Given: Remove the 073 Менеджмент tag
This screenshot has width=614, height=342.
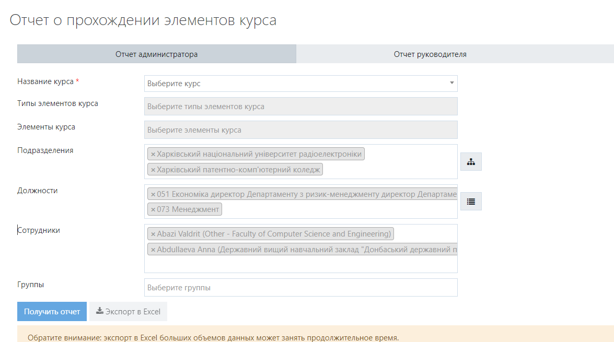Looking at the screenshot, I should [x=153, y=210].
